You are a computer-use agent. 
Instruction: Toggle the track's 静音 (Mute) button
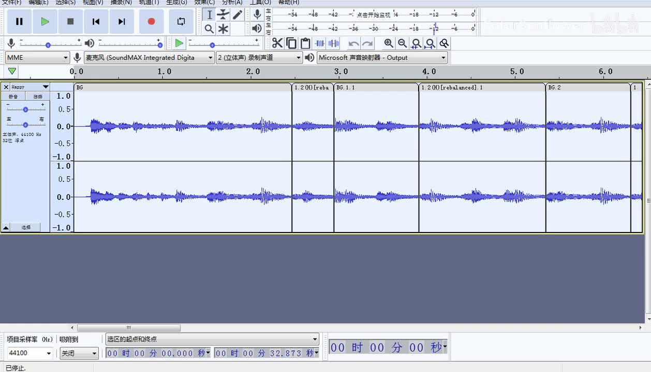click(x=13, y=97)
